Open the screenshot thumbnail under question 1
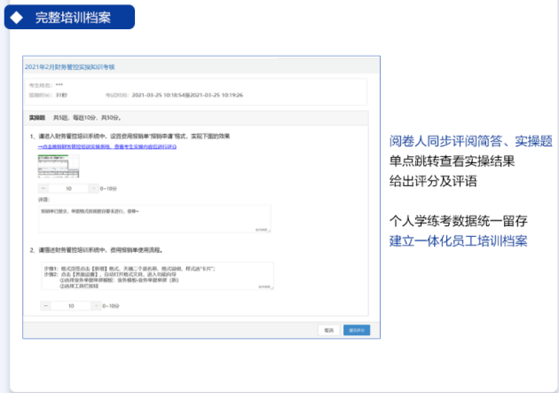Image resolution: width=559 pixels, height=393 pixels. (59, 166)
